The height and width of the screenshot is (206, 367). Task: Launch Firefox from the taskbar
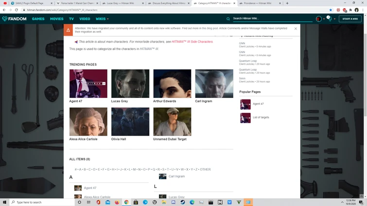tap(117, 202)
